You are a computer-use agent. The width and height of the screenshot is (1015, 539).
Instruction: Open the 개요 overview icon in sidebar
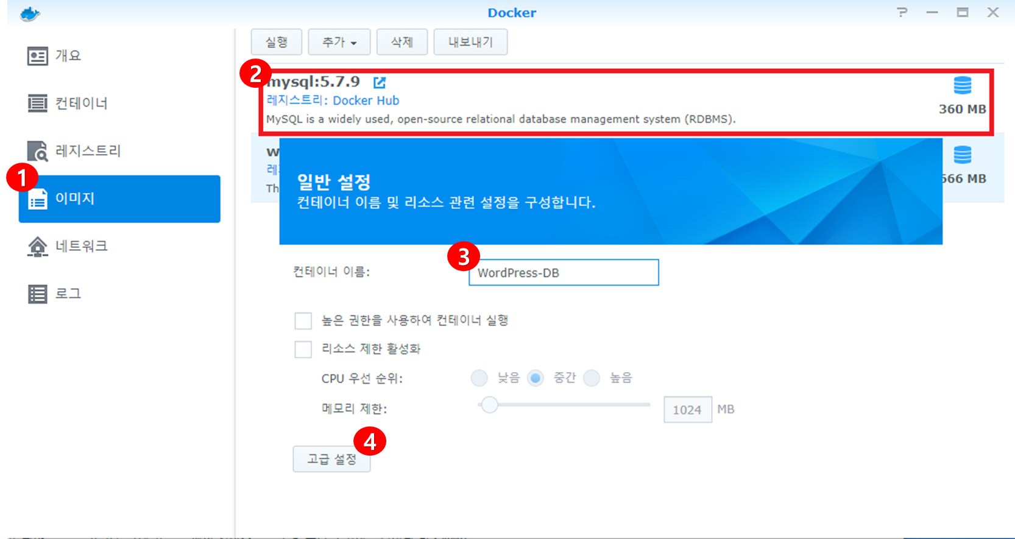[37, 56]
